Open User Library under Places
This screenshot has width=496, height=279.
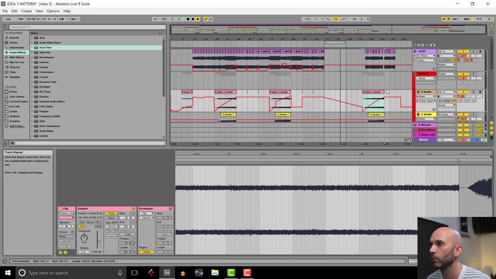click(17, 97)
